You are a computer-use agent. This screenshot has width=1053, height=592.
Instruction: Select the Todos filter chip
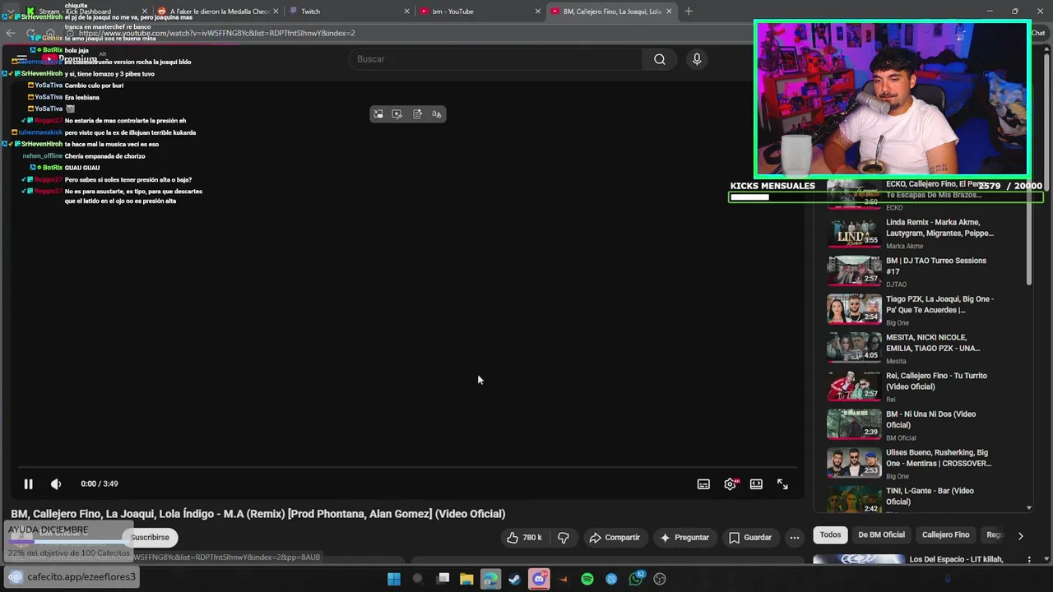(831, 535)
